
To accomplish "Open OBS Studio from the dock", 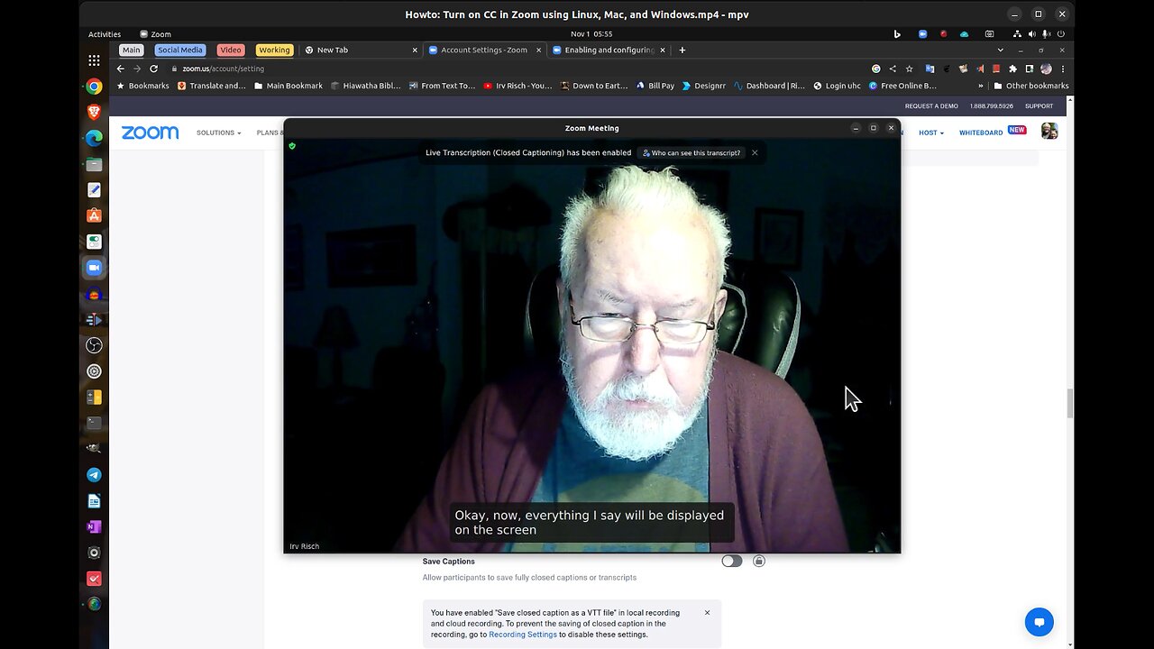I will [94, 345].
